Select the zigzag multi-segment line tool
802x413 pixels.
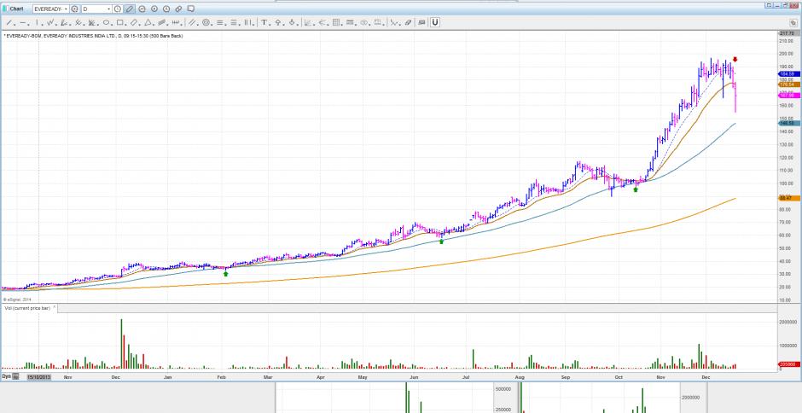(x=50, y=22)
